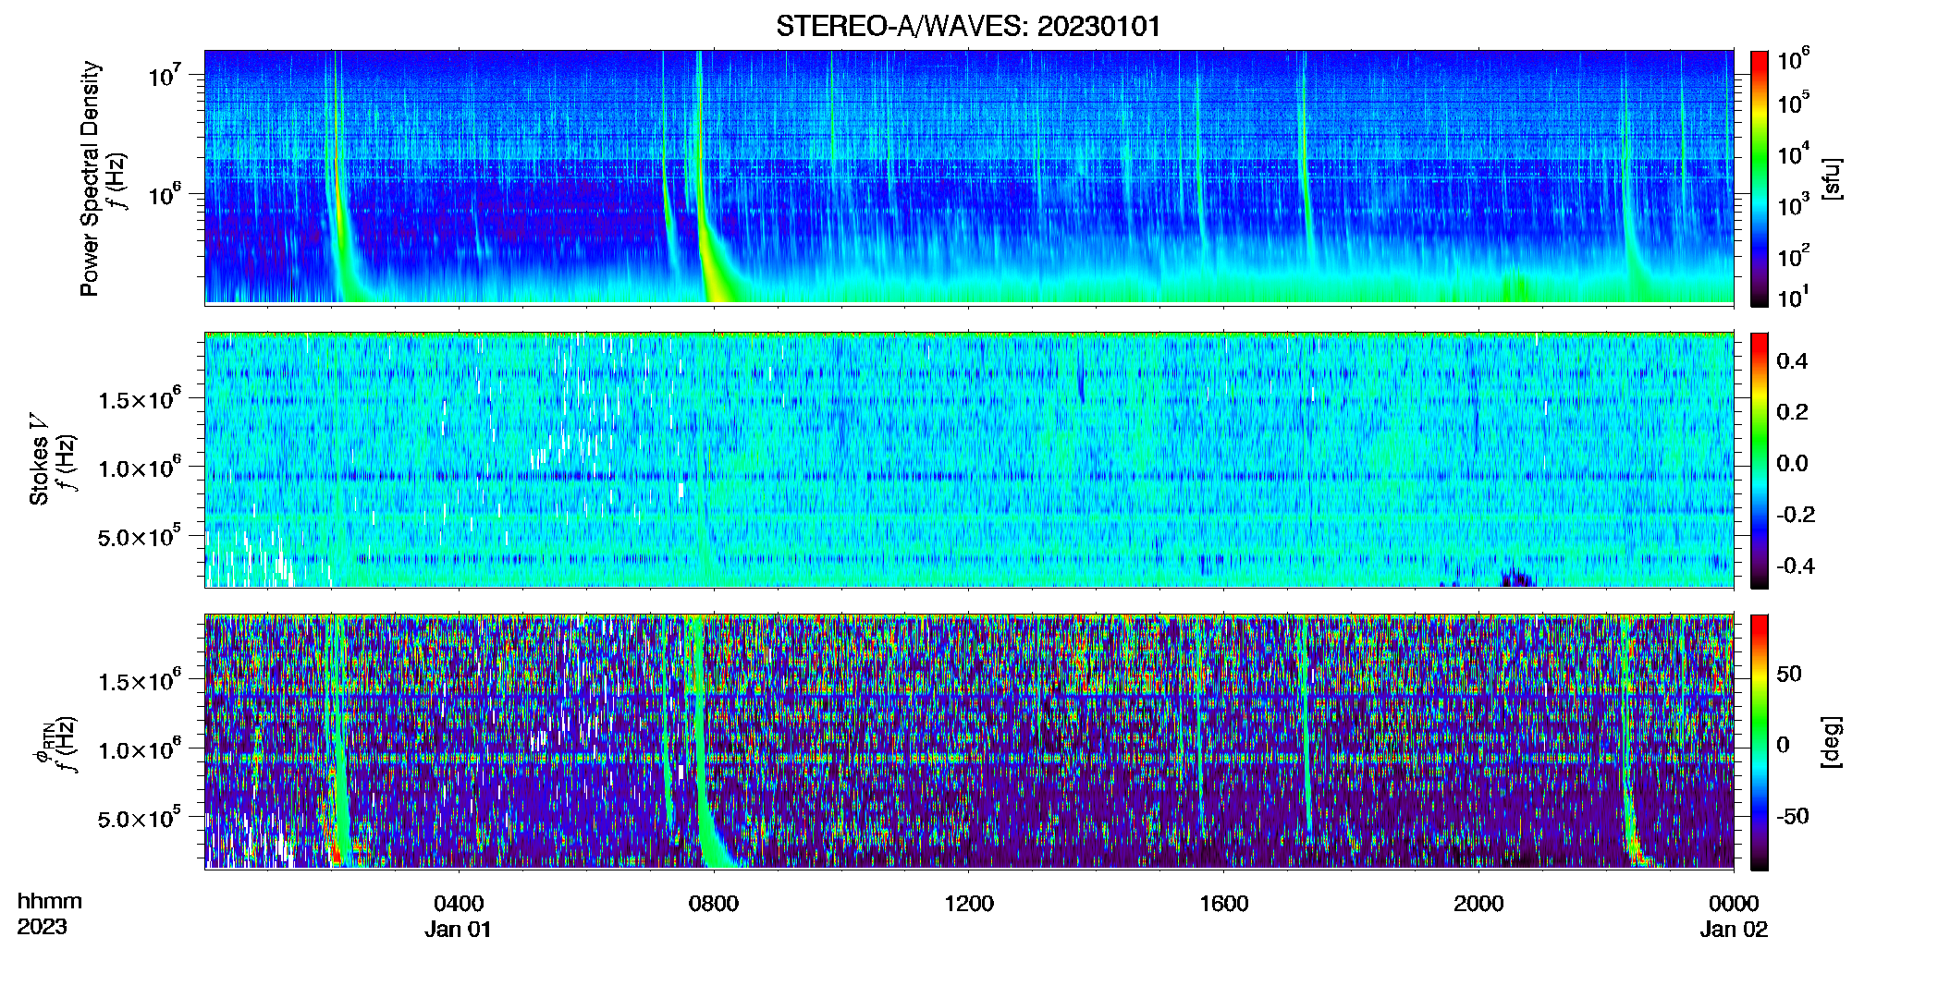Select the 0.4 Stokes V colorbar value
The image size is (1938, 998).
coord(1792,361)
